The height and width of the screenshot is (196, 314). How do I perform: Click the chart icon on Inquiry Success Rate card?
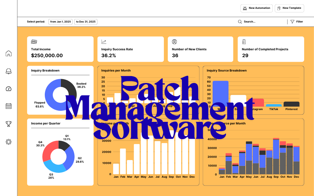pos(104,41)
